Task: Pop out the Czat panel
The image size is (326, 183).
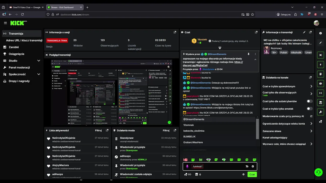Action: pyautogui.click(x=256, y=32)
